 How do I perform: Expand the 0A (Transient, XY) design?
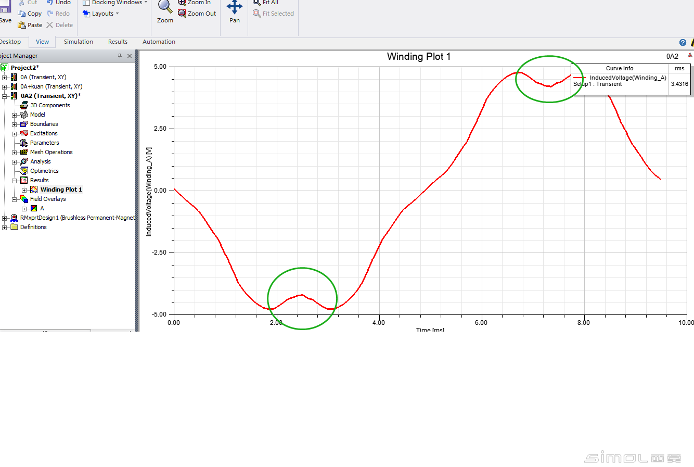pyautogui.click(x=5, y=78)
